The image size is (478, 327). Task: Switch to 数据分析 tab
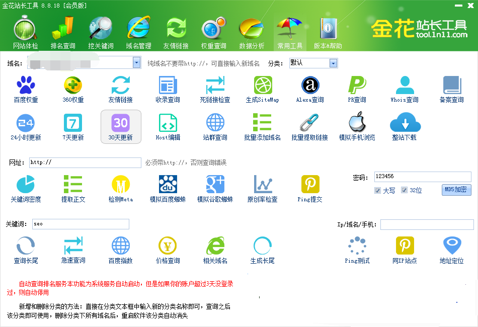pos(252,33)
